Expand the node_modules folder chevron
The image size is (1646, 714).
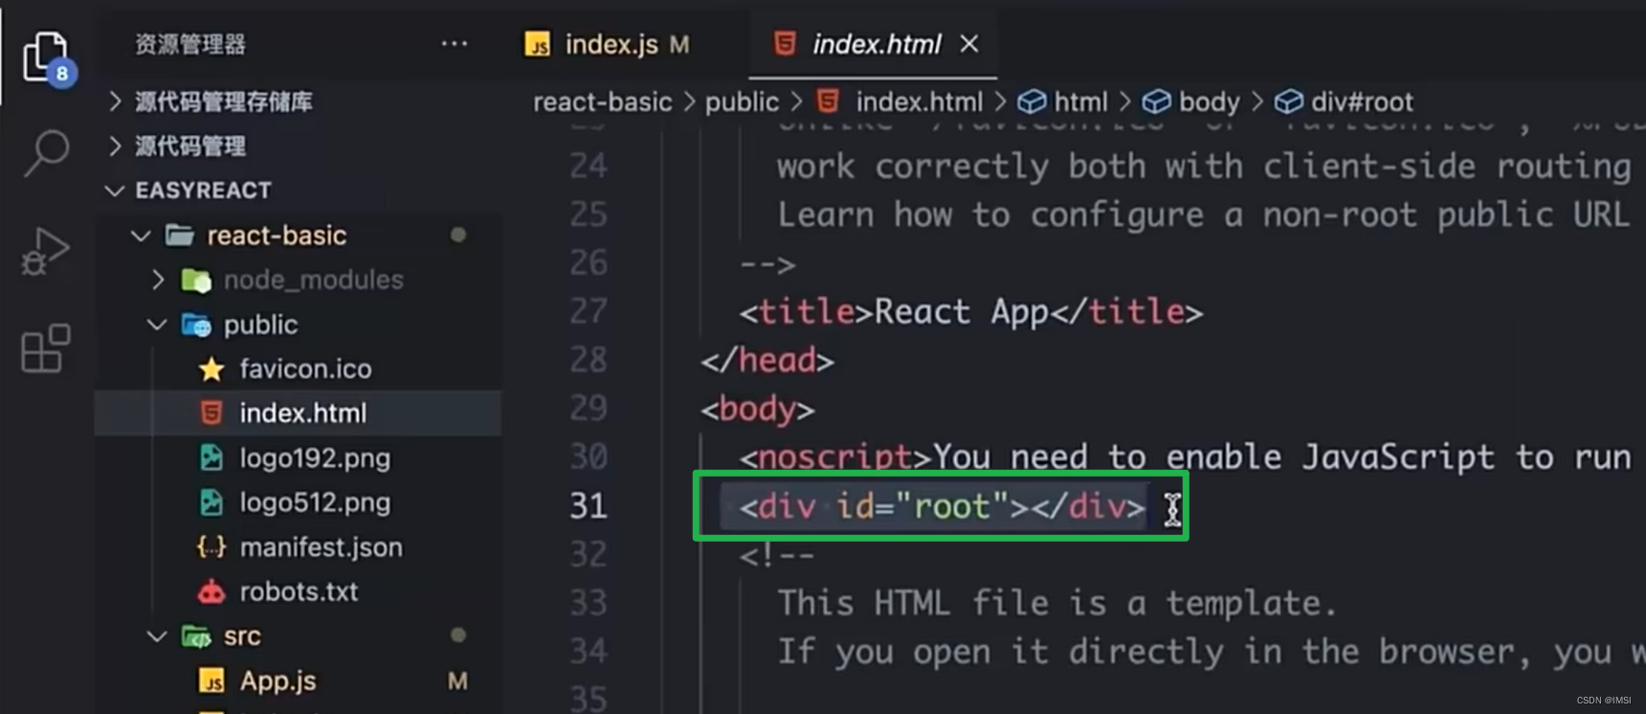(158, 279)
